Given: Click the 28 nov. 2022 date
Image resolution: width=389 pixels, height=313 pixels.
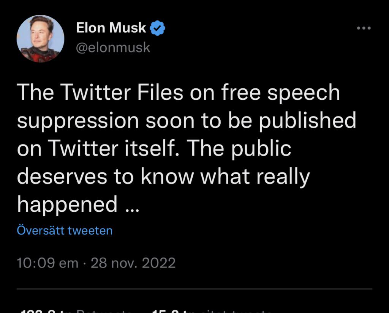Looking at the screenshot, I should [x=133, y=263].
